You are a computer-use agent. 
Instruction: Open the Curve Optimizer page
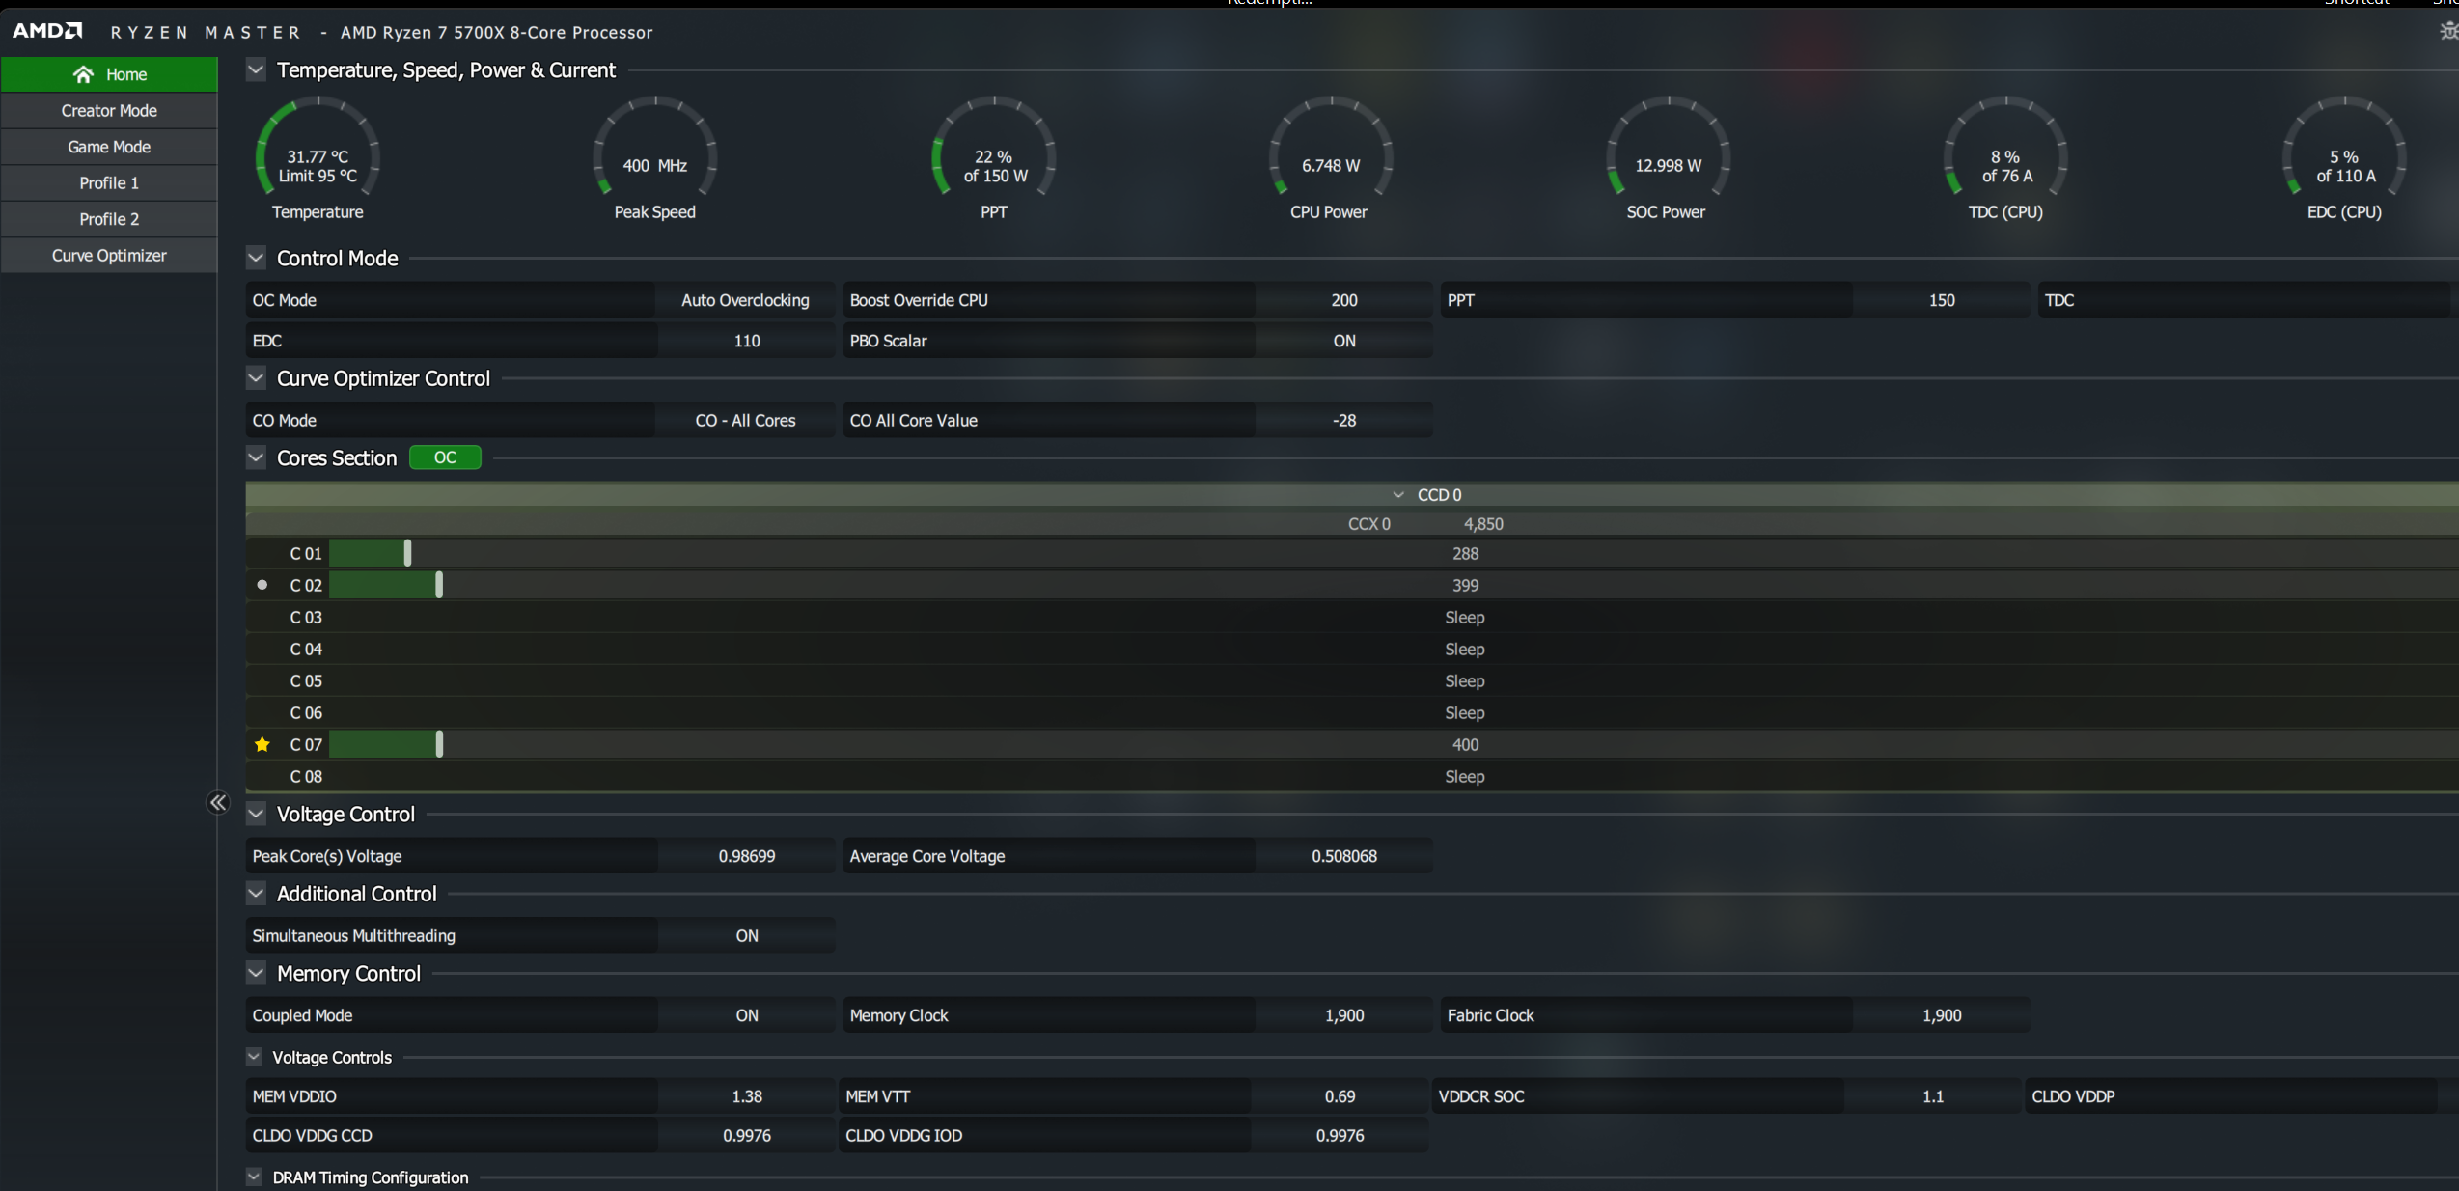tap(109, 255)
